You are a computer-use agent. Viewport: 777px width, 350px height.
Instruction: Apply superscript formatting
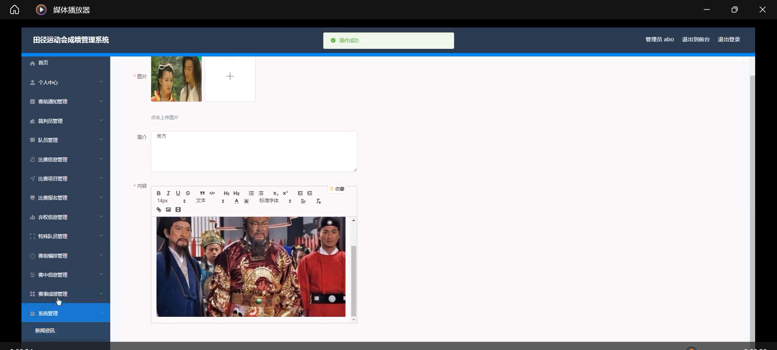285,193
